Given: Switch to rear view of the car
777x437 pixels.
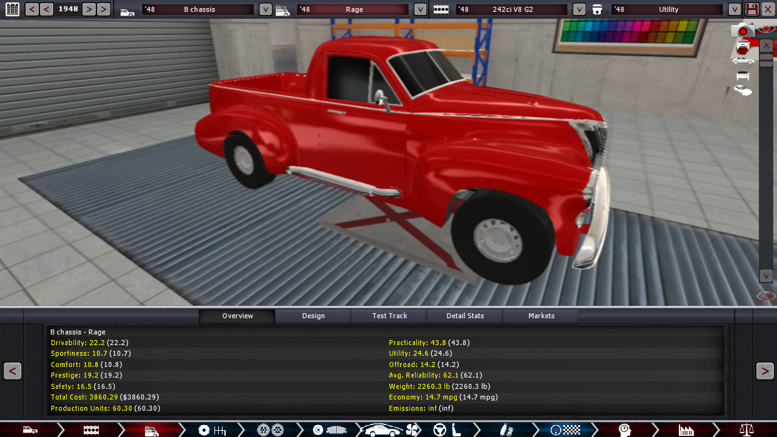Looking at the screenshot, I should tap(743, 76).
